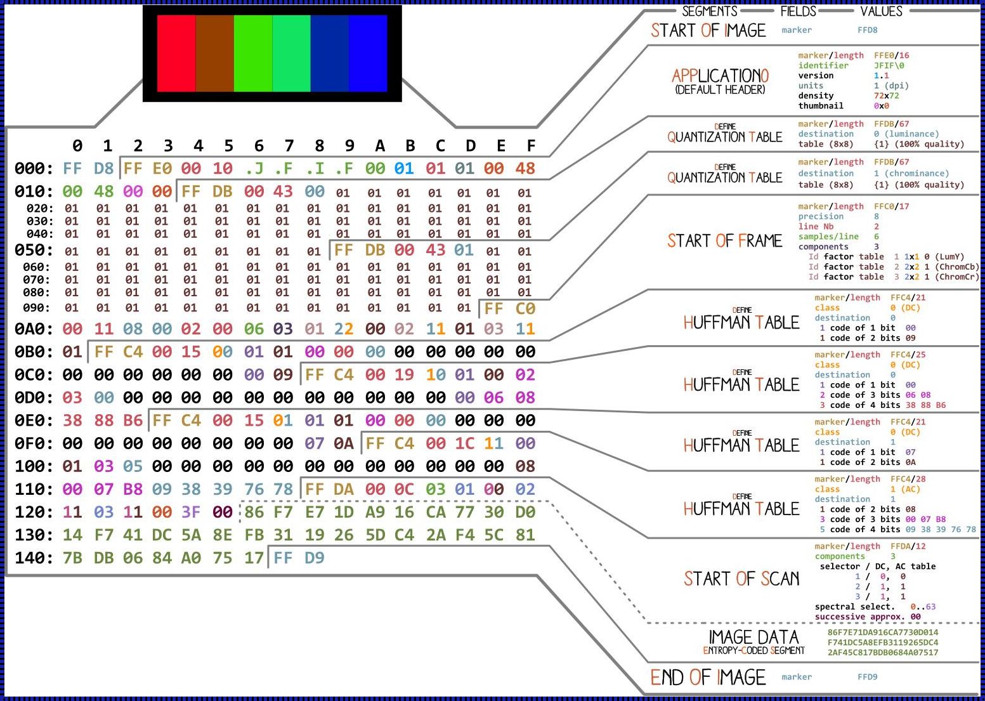Click the 0B0: row offset label

34,352
